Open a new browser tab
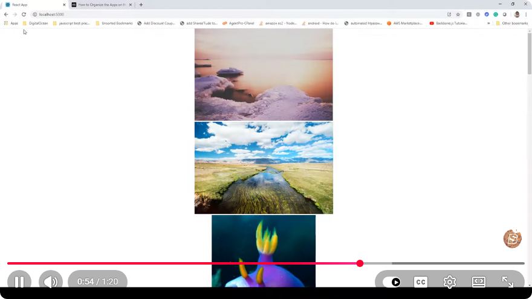532x299 pixels. 141,5
